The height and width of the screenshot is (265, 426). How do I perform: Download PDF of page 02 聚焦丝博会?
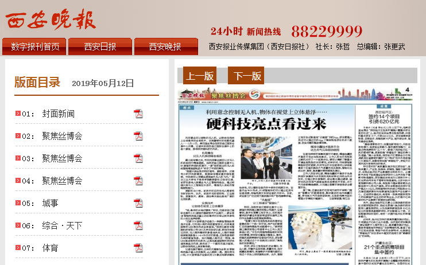pyautogui.click(x=138, y=136)
